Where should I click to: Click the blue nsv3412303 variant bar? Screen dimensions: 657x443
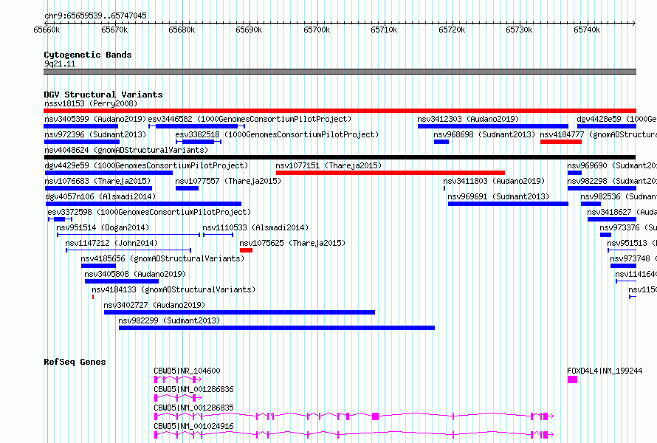pyautogui.click(x=493, y=126)
